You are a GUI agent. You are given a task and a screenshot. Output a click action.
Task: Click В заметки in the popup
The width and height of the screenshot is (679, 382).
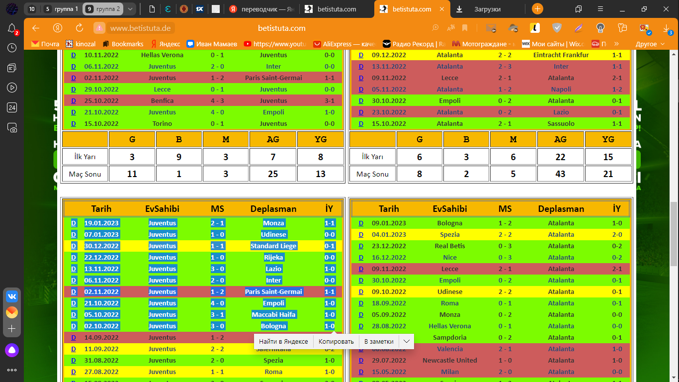point(379,341)
